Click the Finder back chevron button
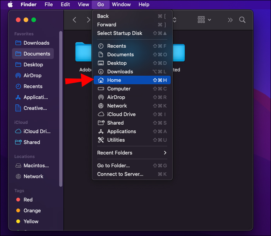 (x=75, y=20)
